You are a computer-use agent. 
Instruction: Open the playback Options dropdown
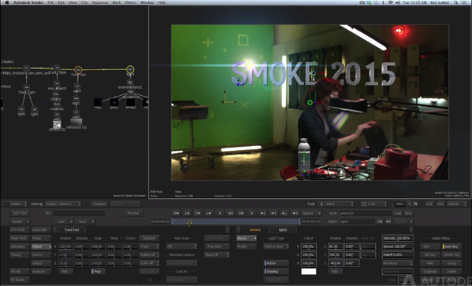point(311,213)
